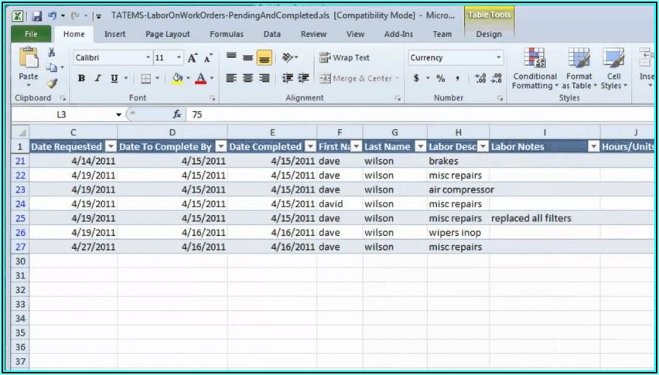Toggle Bold formatting
The image size is (659, 375).
(x=82, y=79)
